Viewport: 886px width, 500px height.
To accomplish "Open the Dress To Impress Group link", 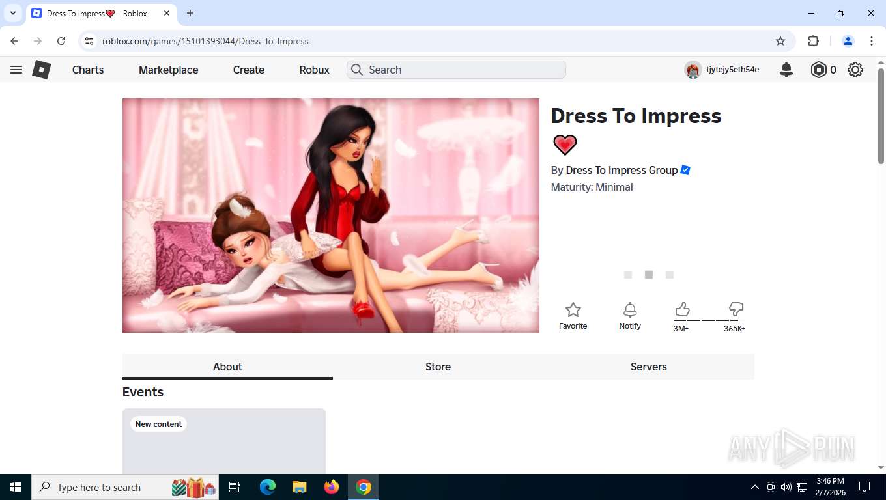I will (622, 170).
